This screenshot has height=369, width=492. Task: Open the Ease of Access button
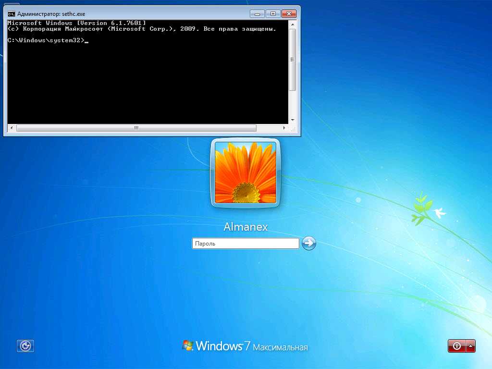(25, 346)
